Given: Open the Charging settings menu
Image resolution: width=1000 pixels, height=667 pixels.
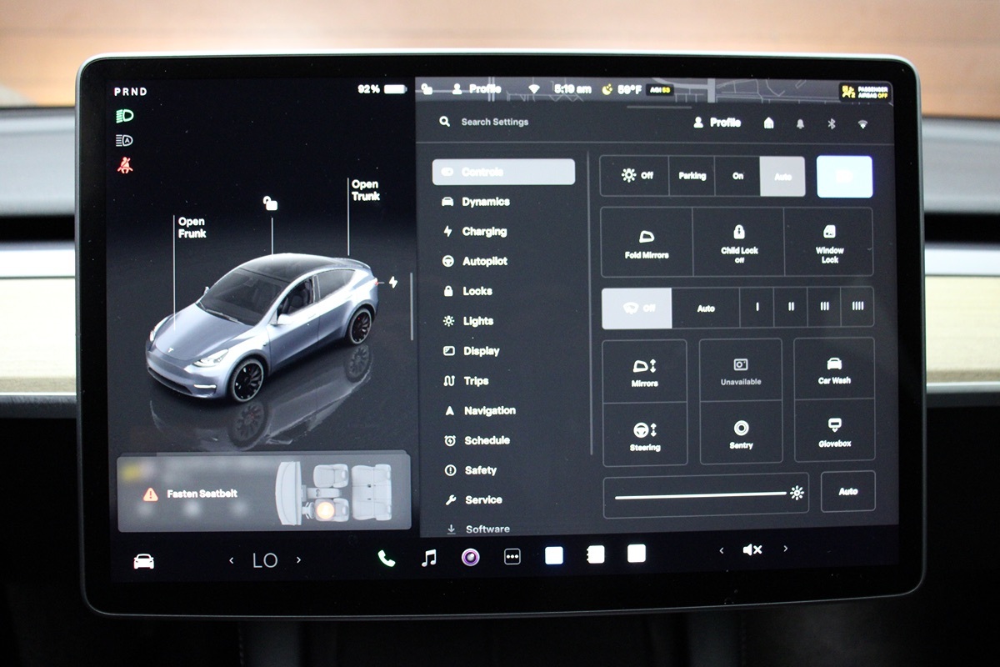Looking at the screenshot, I should (483, 232).
